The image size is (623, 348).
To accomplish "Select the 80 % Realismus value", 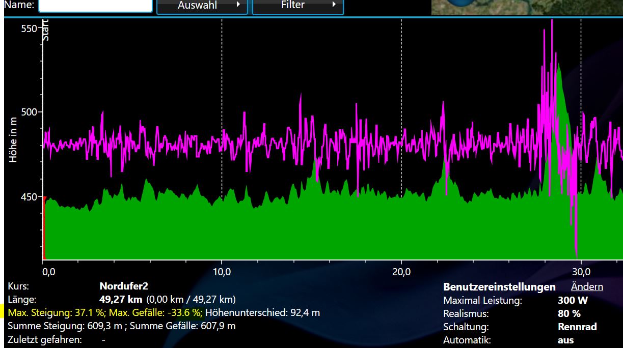I will click(x=569, y=314).
